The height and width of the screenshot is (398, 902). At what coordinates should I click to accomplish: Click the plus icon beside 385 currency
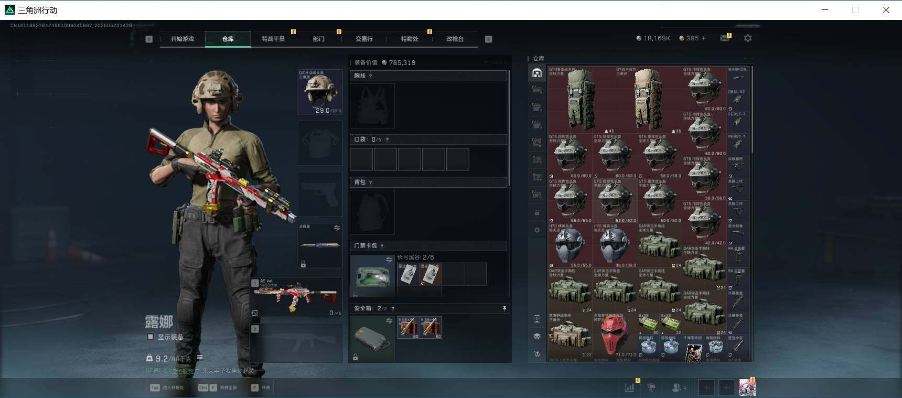tap(704, 38)
